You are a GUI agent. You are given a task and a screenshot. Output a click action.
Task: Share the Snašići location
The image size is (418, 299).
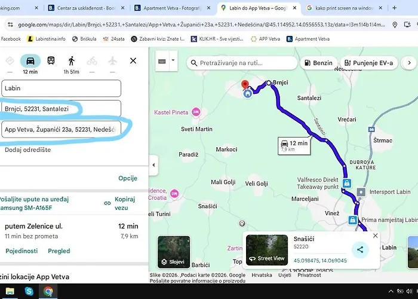(359, 250)
